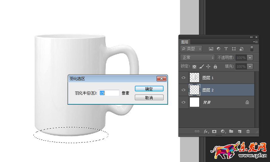Open the layers panel flyout menu
Viewport: 270px width, 162px height.
pos(255,42)
